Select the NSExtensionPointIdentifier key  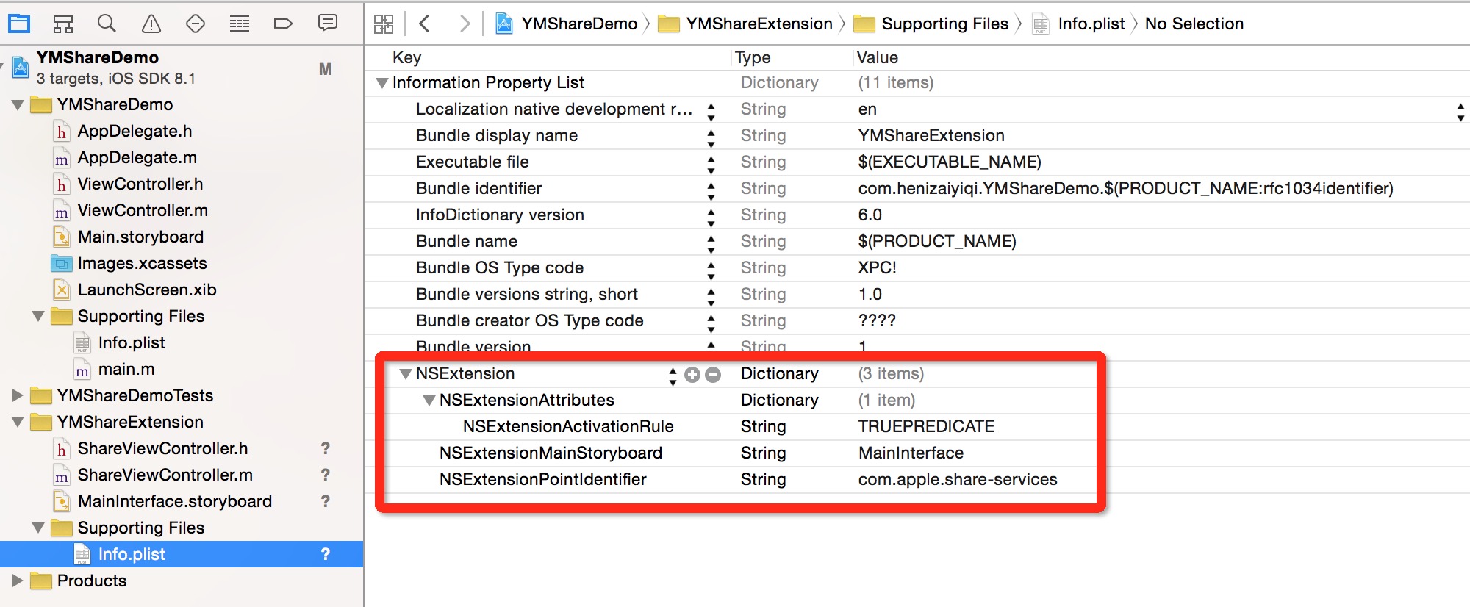click(x=543, y=479)
